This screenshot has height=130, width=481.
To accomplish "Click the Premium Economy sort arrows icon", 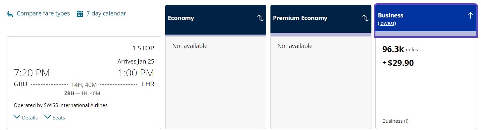I will pyautogui.click(x=365, y=18).
